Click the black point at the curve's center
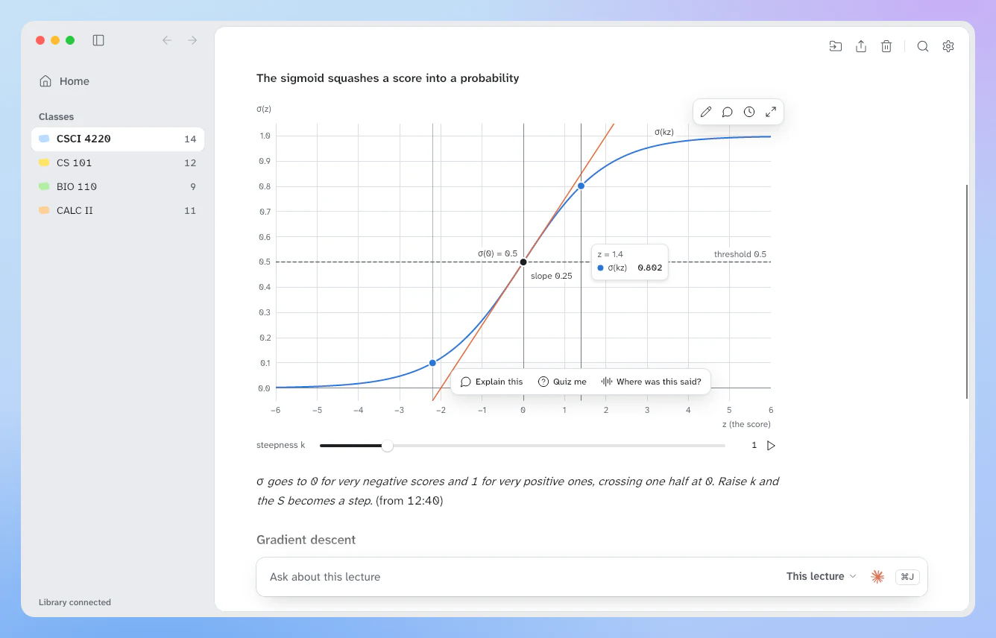Image resolution: width=996 pixels, height=638 pixels. tap(523, 262)
